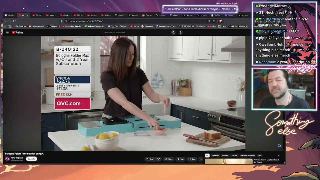Screen dimensions: 320x180
Task: Open the tarantula video thumbnail
Action: [229, 161]
